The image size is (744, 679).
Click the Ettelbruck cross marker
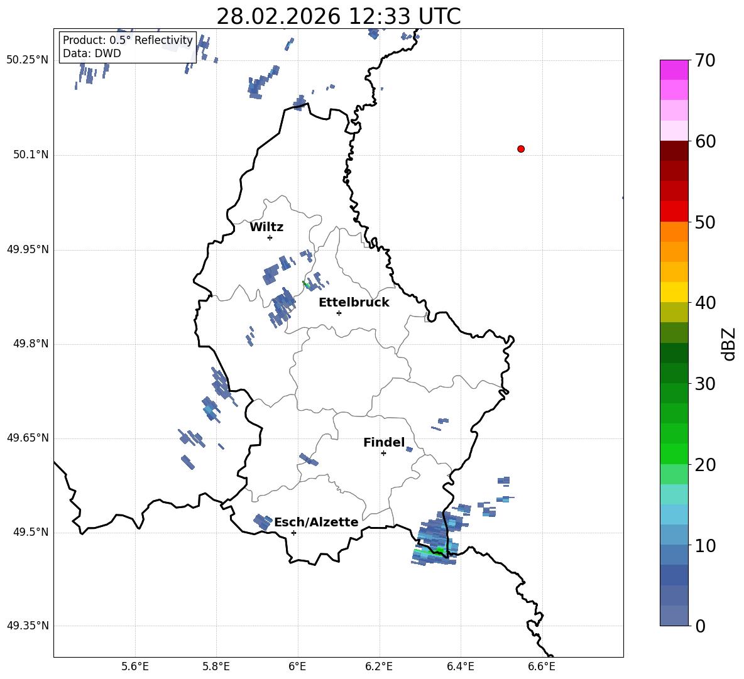coord(339,313)
